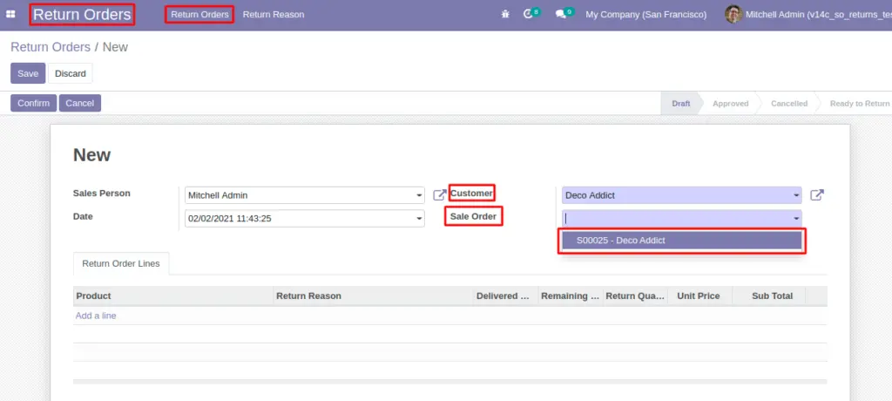This screenshot has width=892, height=401.
Task: Expand the Date field dropdown arrow
Action: point(419,219)
